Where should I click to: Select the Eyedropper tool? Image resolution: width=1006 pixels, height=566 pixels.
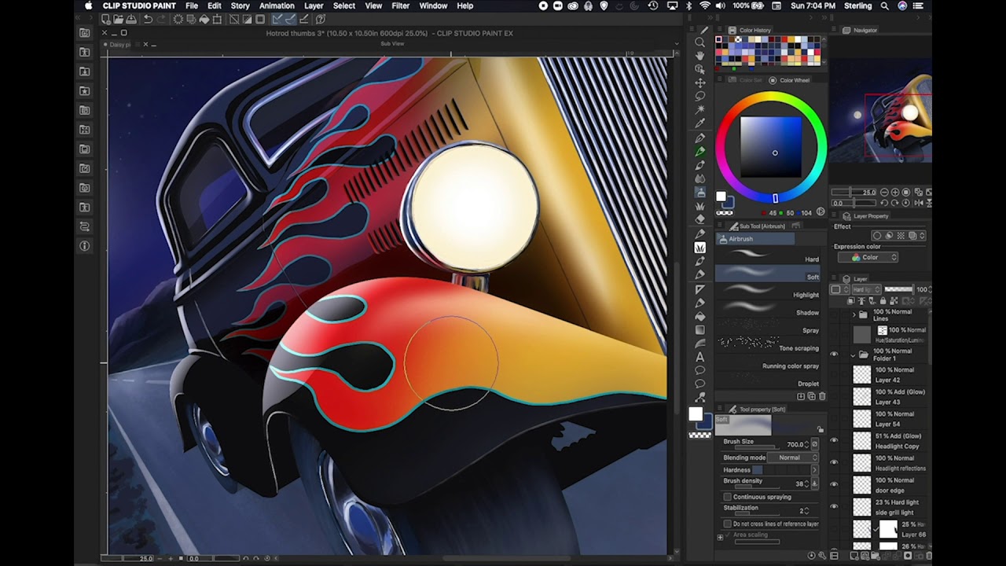tap(699, 123)
